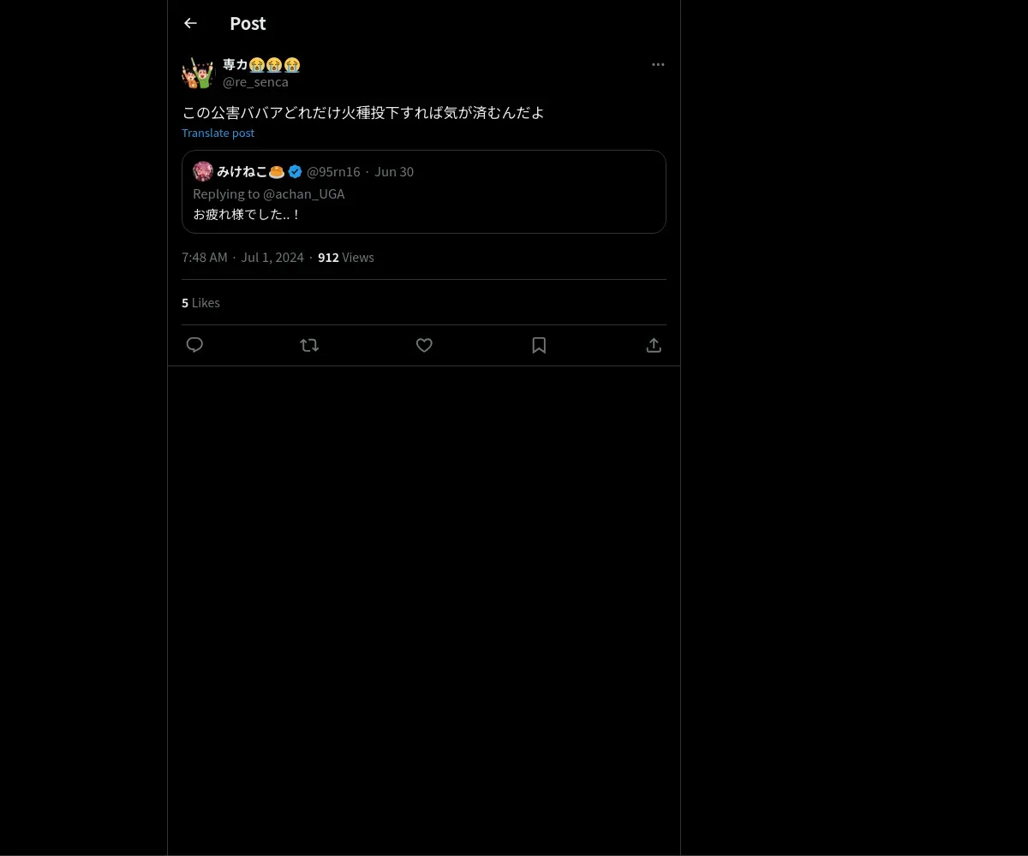Screen dimensions: 1028x856
Task: View the 5 Likes list
Action: (x=200, y=303)
